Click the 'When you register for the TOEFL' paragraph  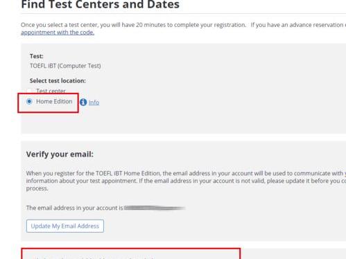[186, 181]
